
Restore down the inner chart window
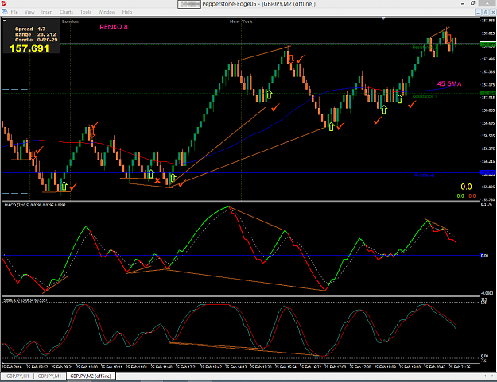pos(486,12)
